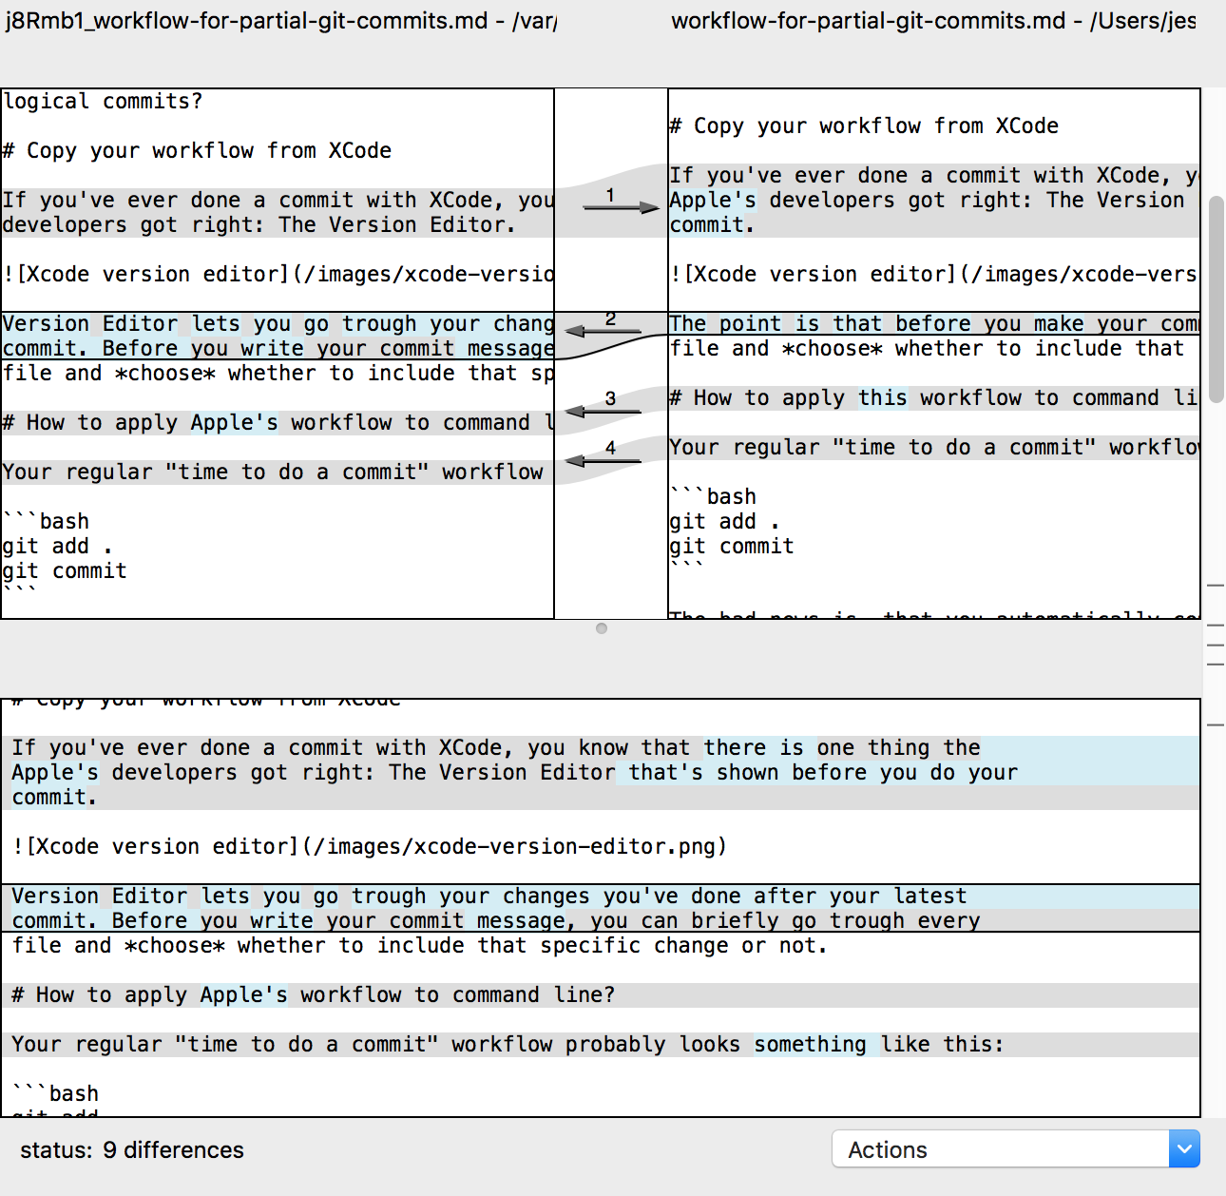
Task: Click the 'status: 9 differences' text
Action: [132, 1150]
